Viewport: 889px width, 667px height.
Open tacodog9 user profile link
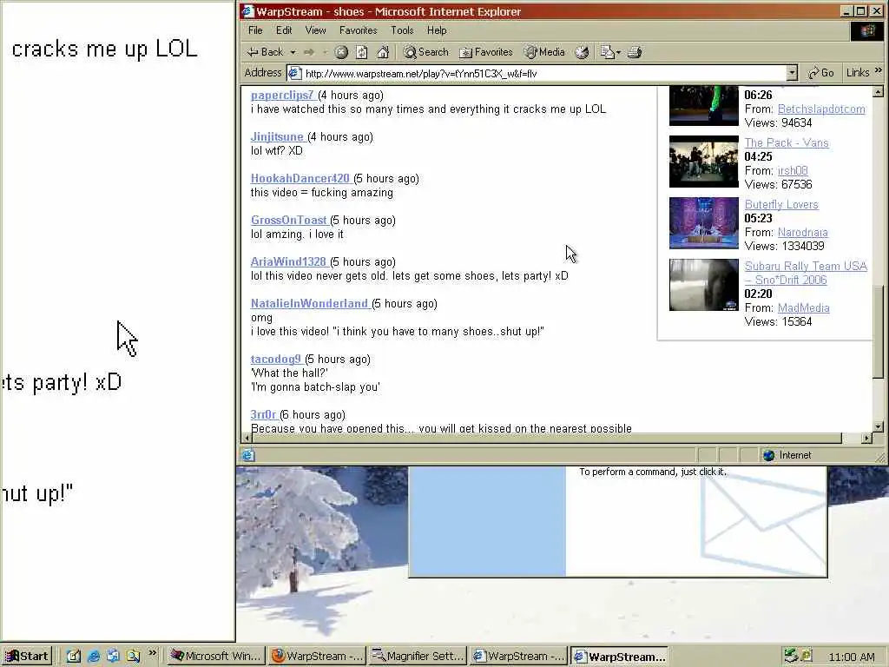point(275,359)
